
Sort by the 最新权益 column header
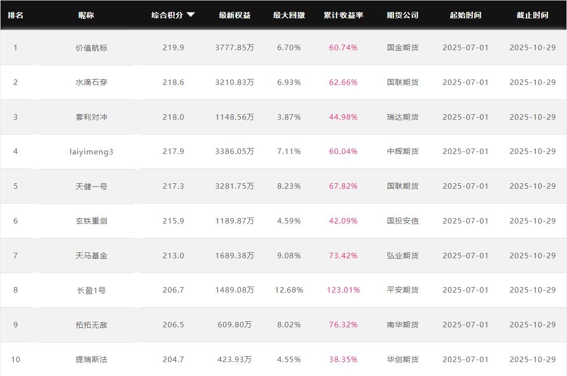tap(234, 15)
